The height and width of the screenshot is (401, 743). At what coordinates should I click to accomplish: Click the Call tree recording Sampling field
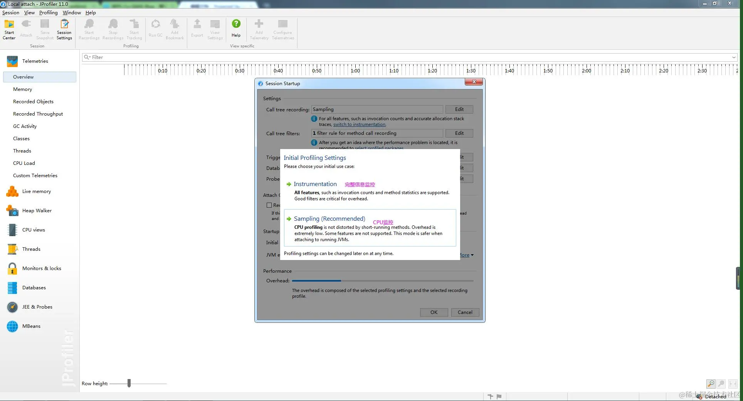(377, 109)
